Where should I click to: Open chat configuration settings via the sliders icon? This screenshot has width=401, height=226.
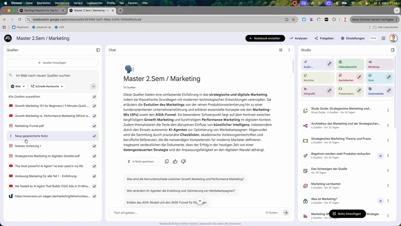click(x=281, y=50)
